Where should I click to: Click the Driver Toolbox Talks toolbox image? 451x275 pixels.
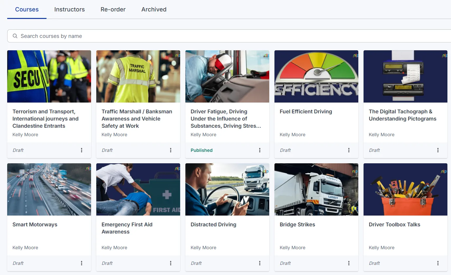point(405,189)
